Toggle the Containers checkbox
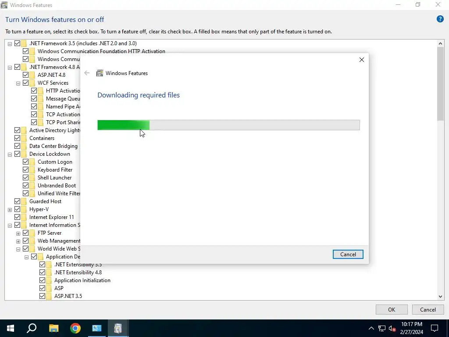 tap(17, 138)
